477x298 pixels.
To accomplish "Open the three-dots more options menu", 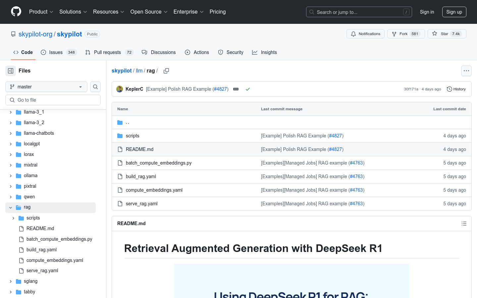I will pos(466,71).
